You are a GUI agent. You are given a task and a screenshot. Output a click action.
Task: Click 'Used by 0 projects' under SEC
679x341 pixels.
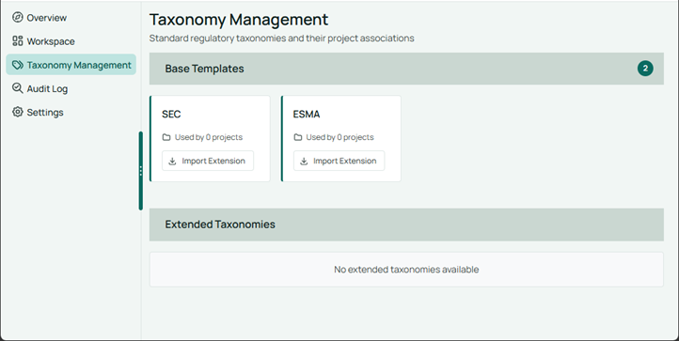coord(209,137)
